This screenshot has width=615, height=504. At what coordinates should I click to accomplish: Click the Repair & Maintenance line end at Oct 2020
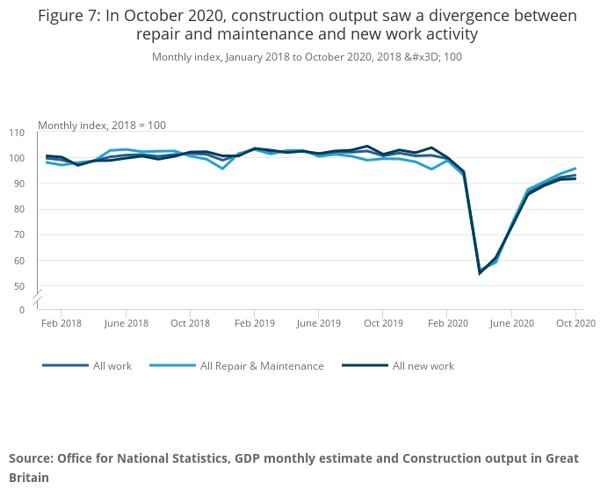click(575, 169)
